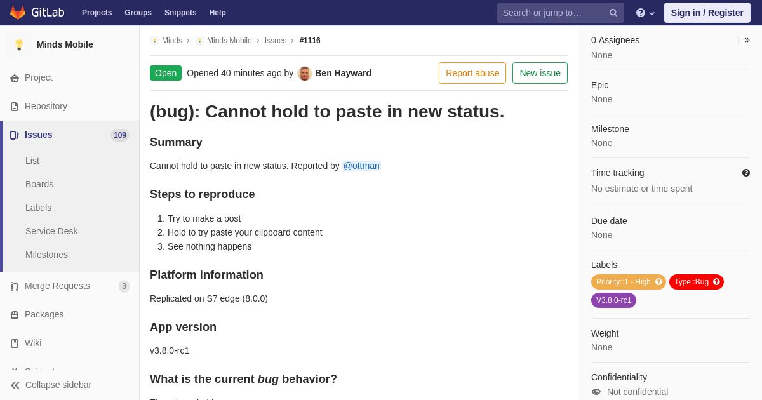
Task: Open Snippets in the top navigation
Action: point(180,13)
